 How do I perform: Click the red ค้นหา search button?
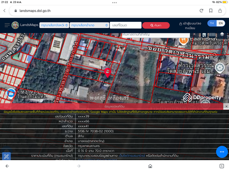click(x=156, y=25)
